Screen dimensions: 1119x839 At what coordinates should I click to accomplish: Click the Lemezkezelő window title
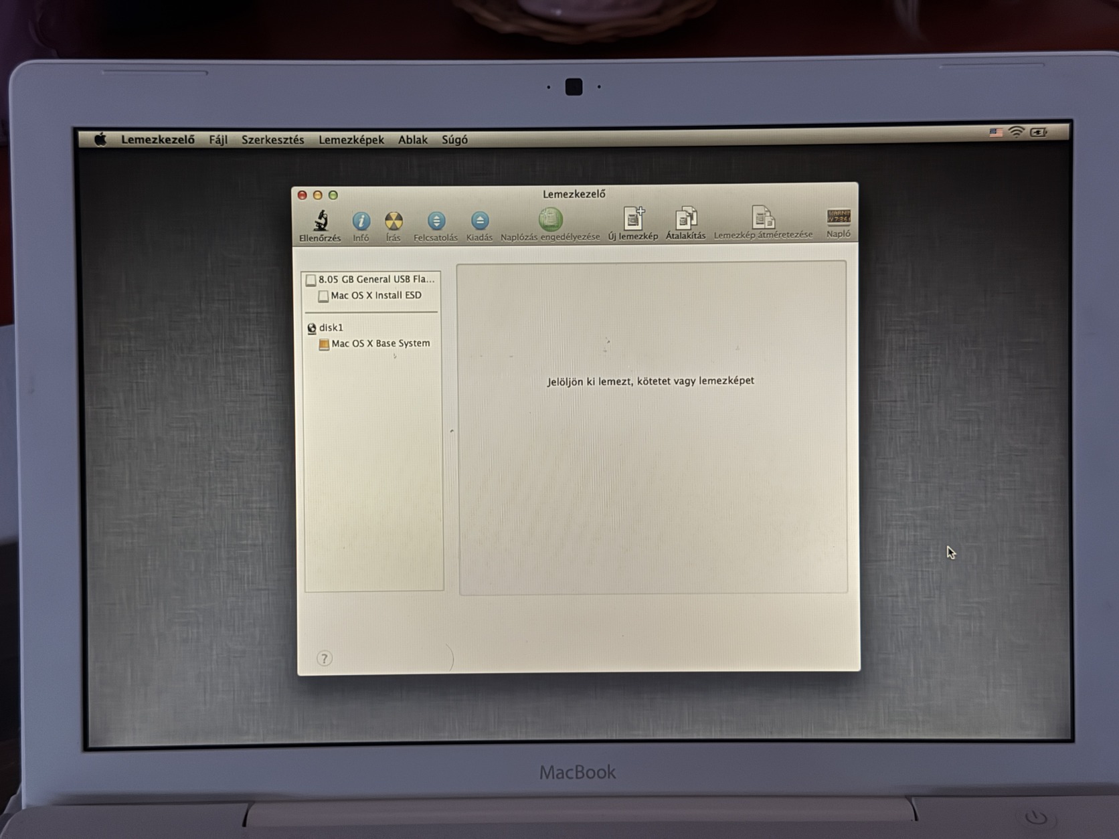(574, 194)
